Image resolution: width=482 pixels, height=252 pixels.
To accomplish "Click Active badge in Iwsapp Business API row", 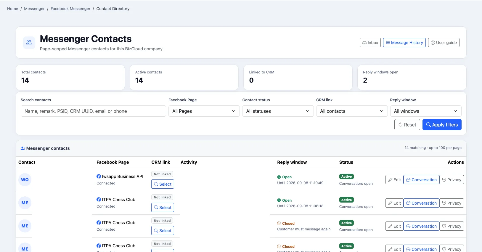I will 346,176.
